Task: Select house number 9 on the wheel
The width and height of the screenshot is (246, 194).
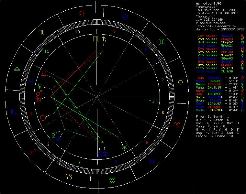Action: coord(114,31)
